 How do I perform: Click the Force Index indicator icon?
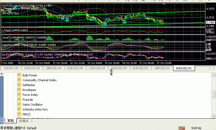[x=19, y=95]
